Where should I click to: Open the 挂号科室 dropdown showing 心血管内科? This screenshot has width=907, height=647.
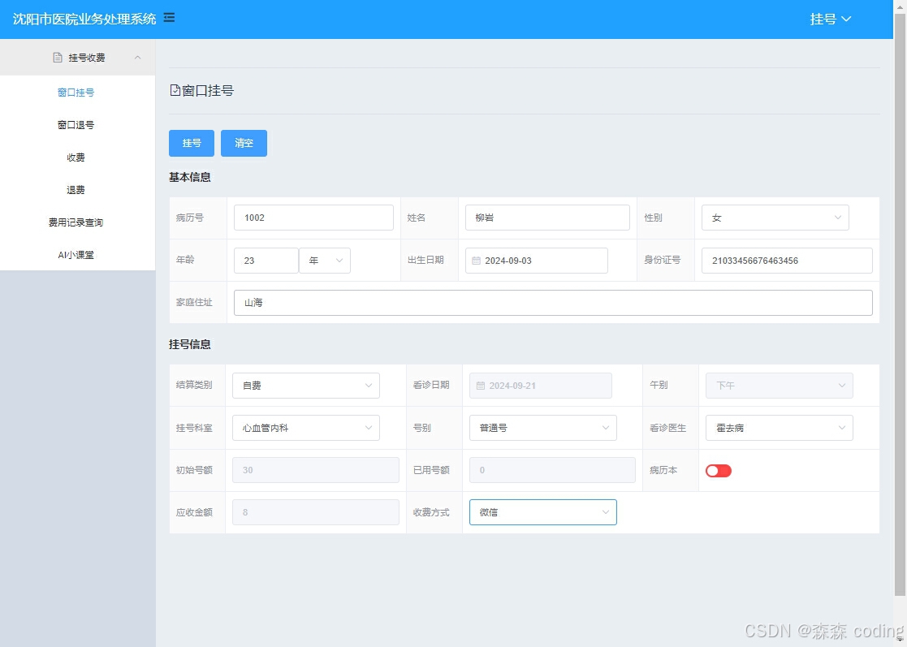click(306, 428)
